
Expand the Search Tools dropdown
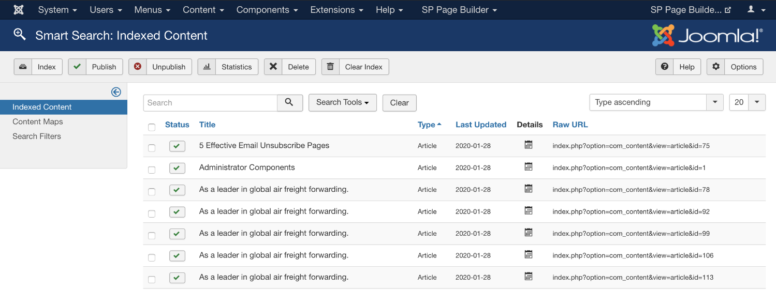[342, 102]
